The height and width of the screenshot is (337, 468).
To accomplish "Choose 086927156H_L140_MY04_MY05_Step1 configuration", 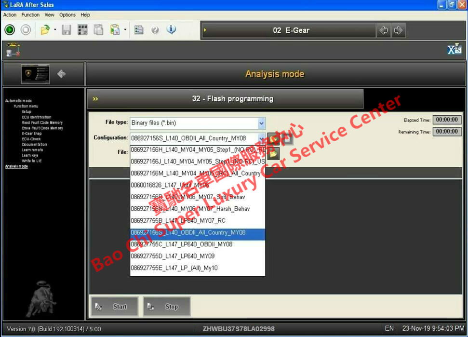I will pos(198,149).
